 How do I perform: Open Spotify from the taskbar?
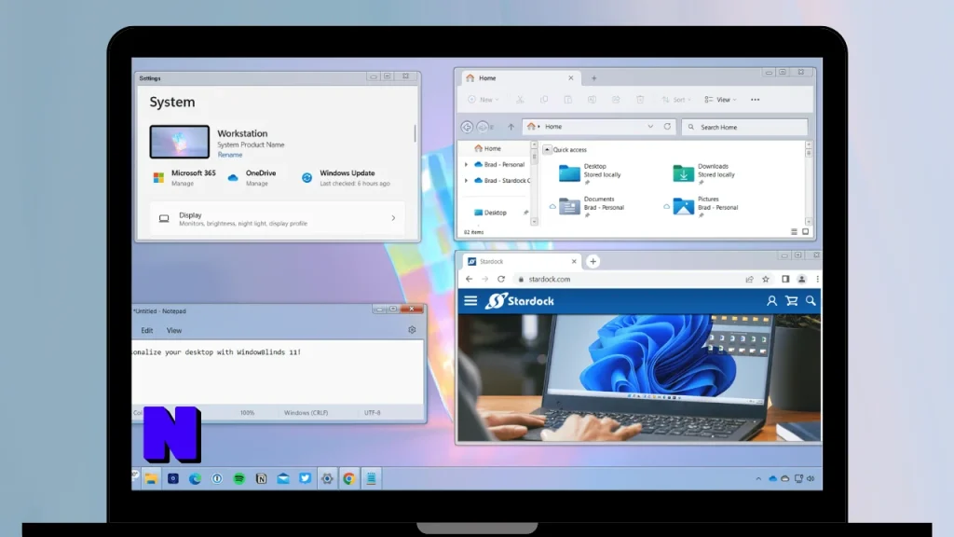[239, 478]
